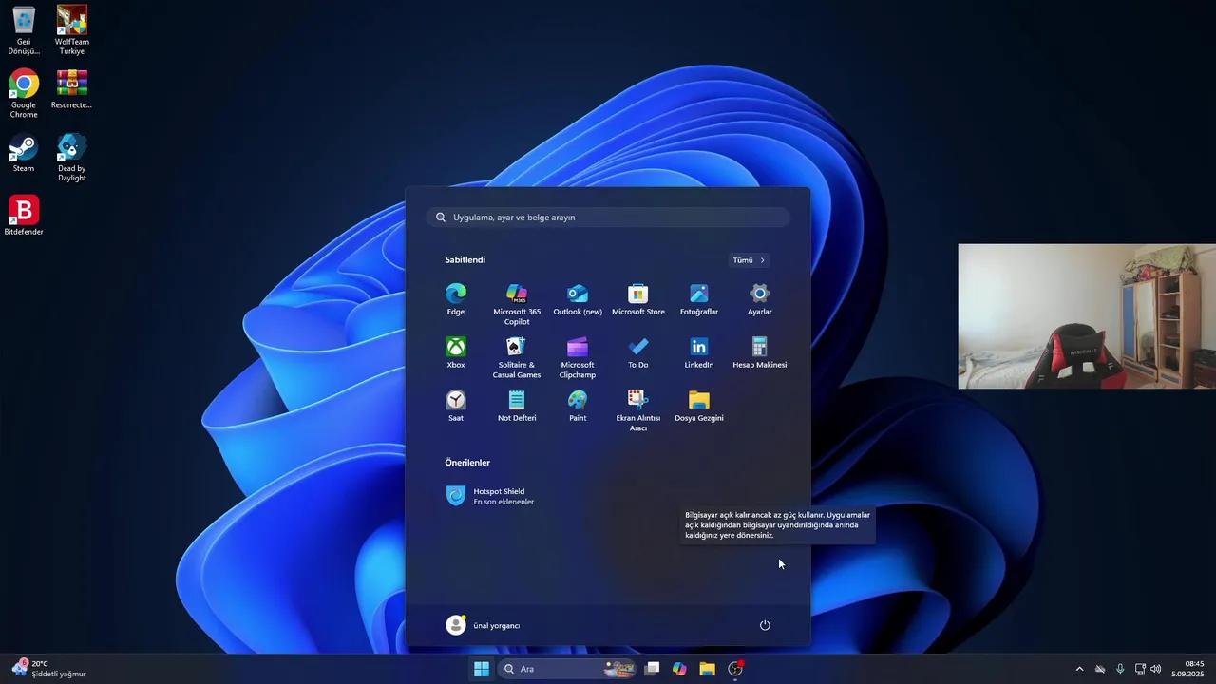Click the OneDrive cloud tray icon
This screenshot has height=684, width=1216.
click(x=1100, y=669)
